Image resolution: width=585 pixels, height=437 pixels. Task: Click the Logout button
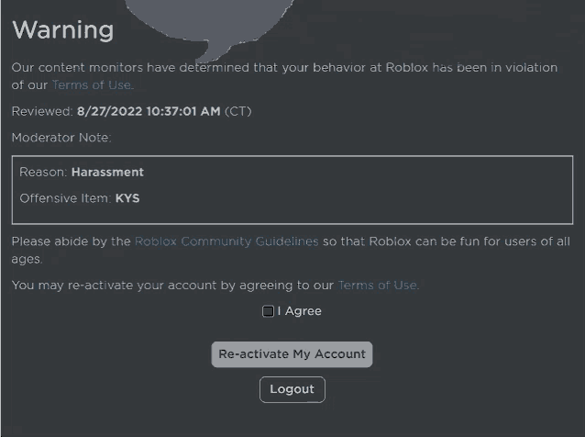[292, 389]
